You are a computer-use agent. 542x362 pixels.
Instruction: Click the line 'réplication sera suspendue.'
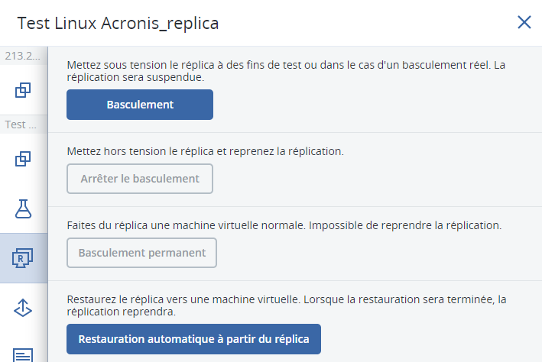[x=135, y=77]
